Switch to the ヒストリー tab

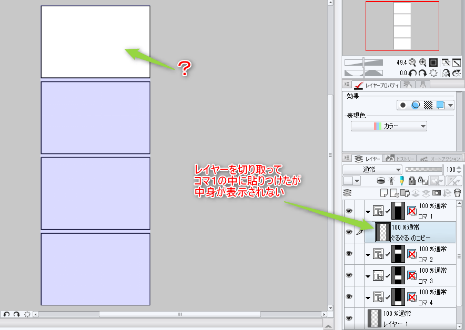pyautogui.click(x=399, y=159)
